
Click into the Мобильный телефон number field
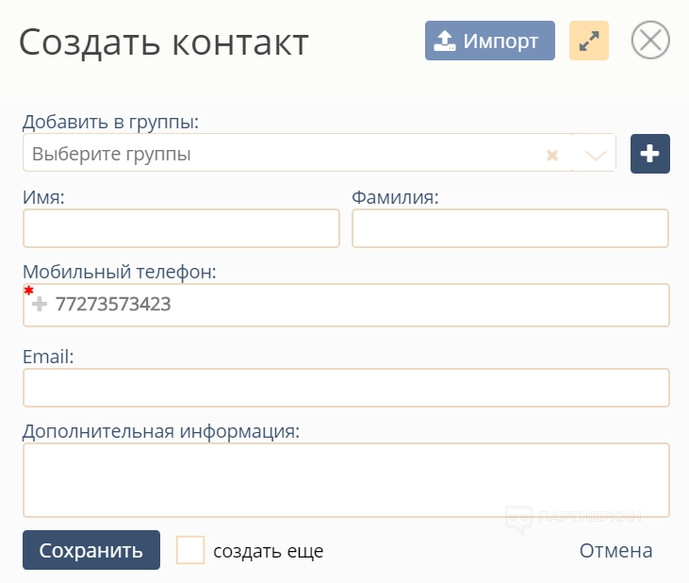[358, 305]
